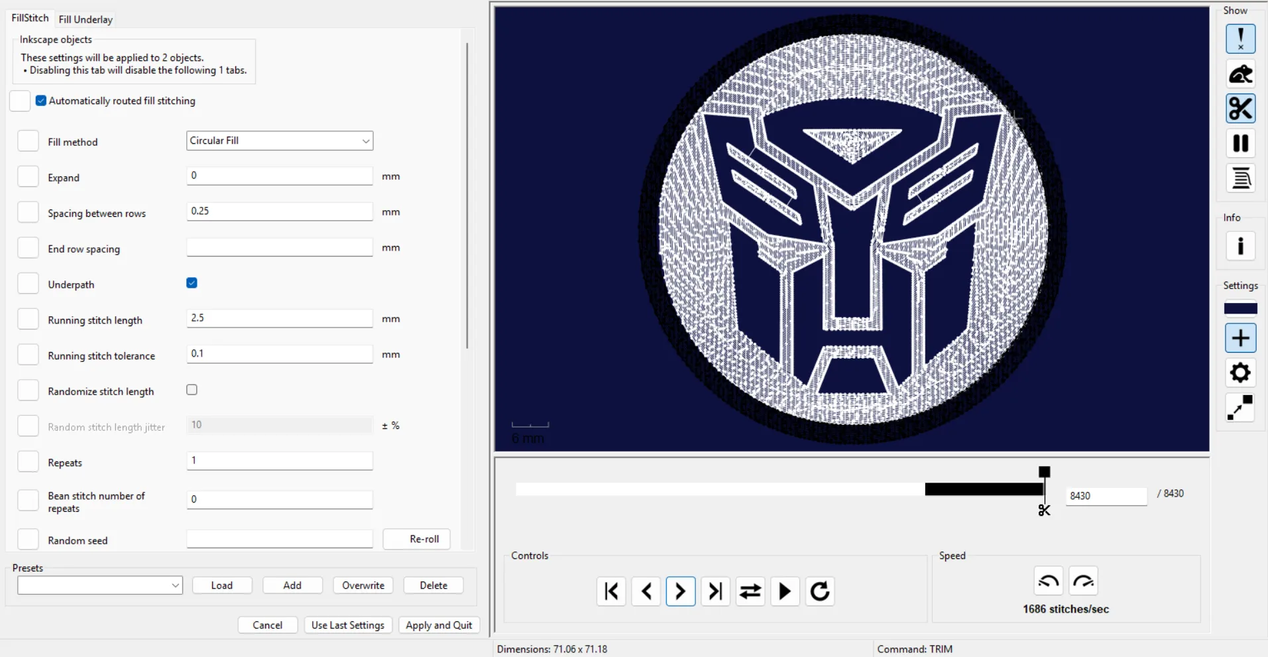The image size is (1268, 657).
Task: Click the Running stitch tolerance field
Action: [x=280, y=354]
